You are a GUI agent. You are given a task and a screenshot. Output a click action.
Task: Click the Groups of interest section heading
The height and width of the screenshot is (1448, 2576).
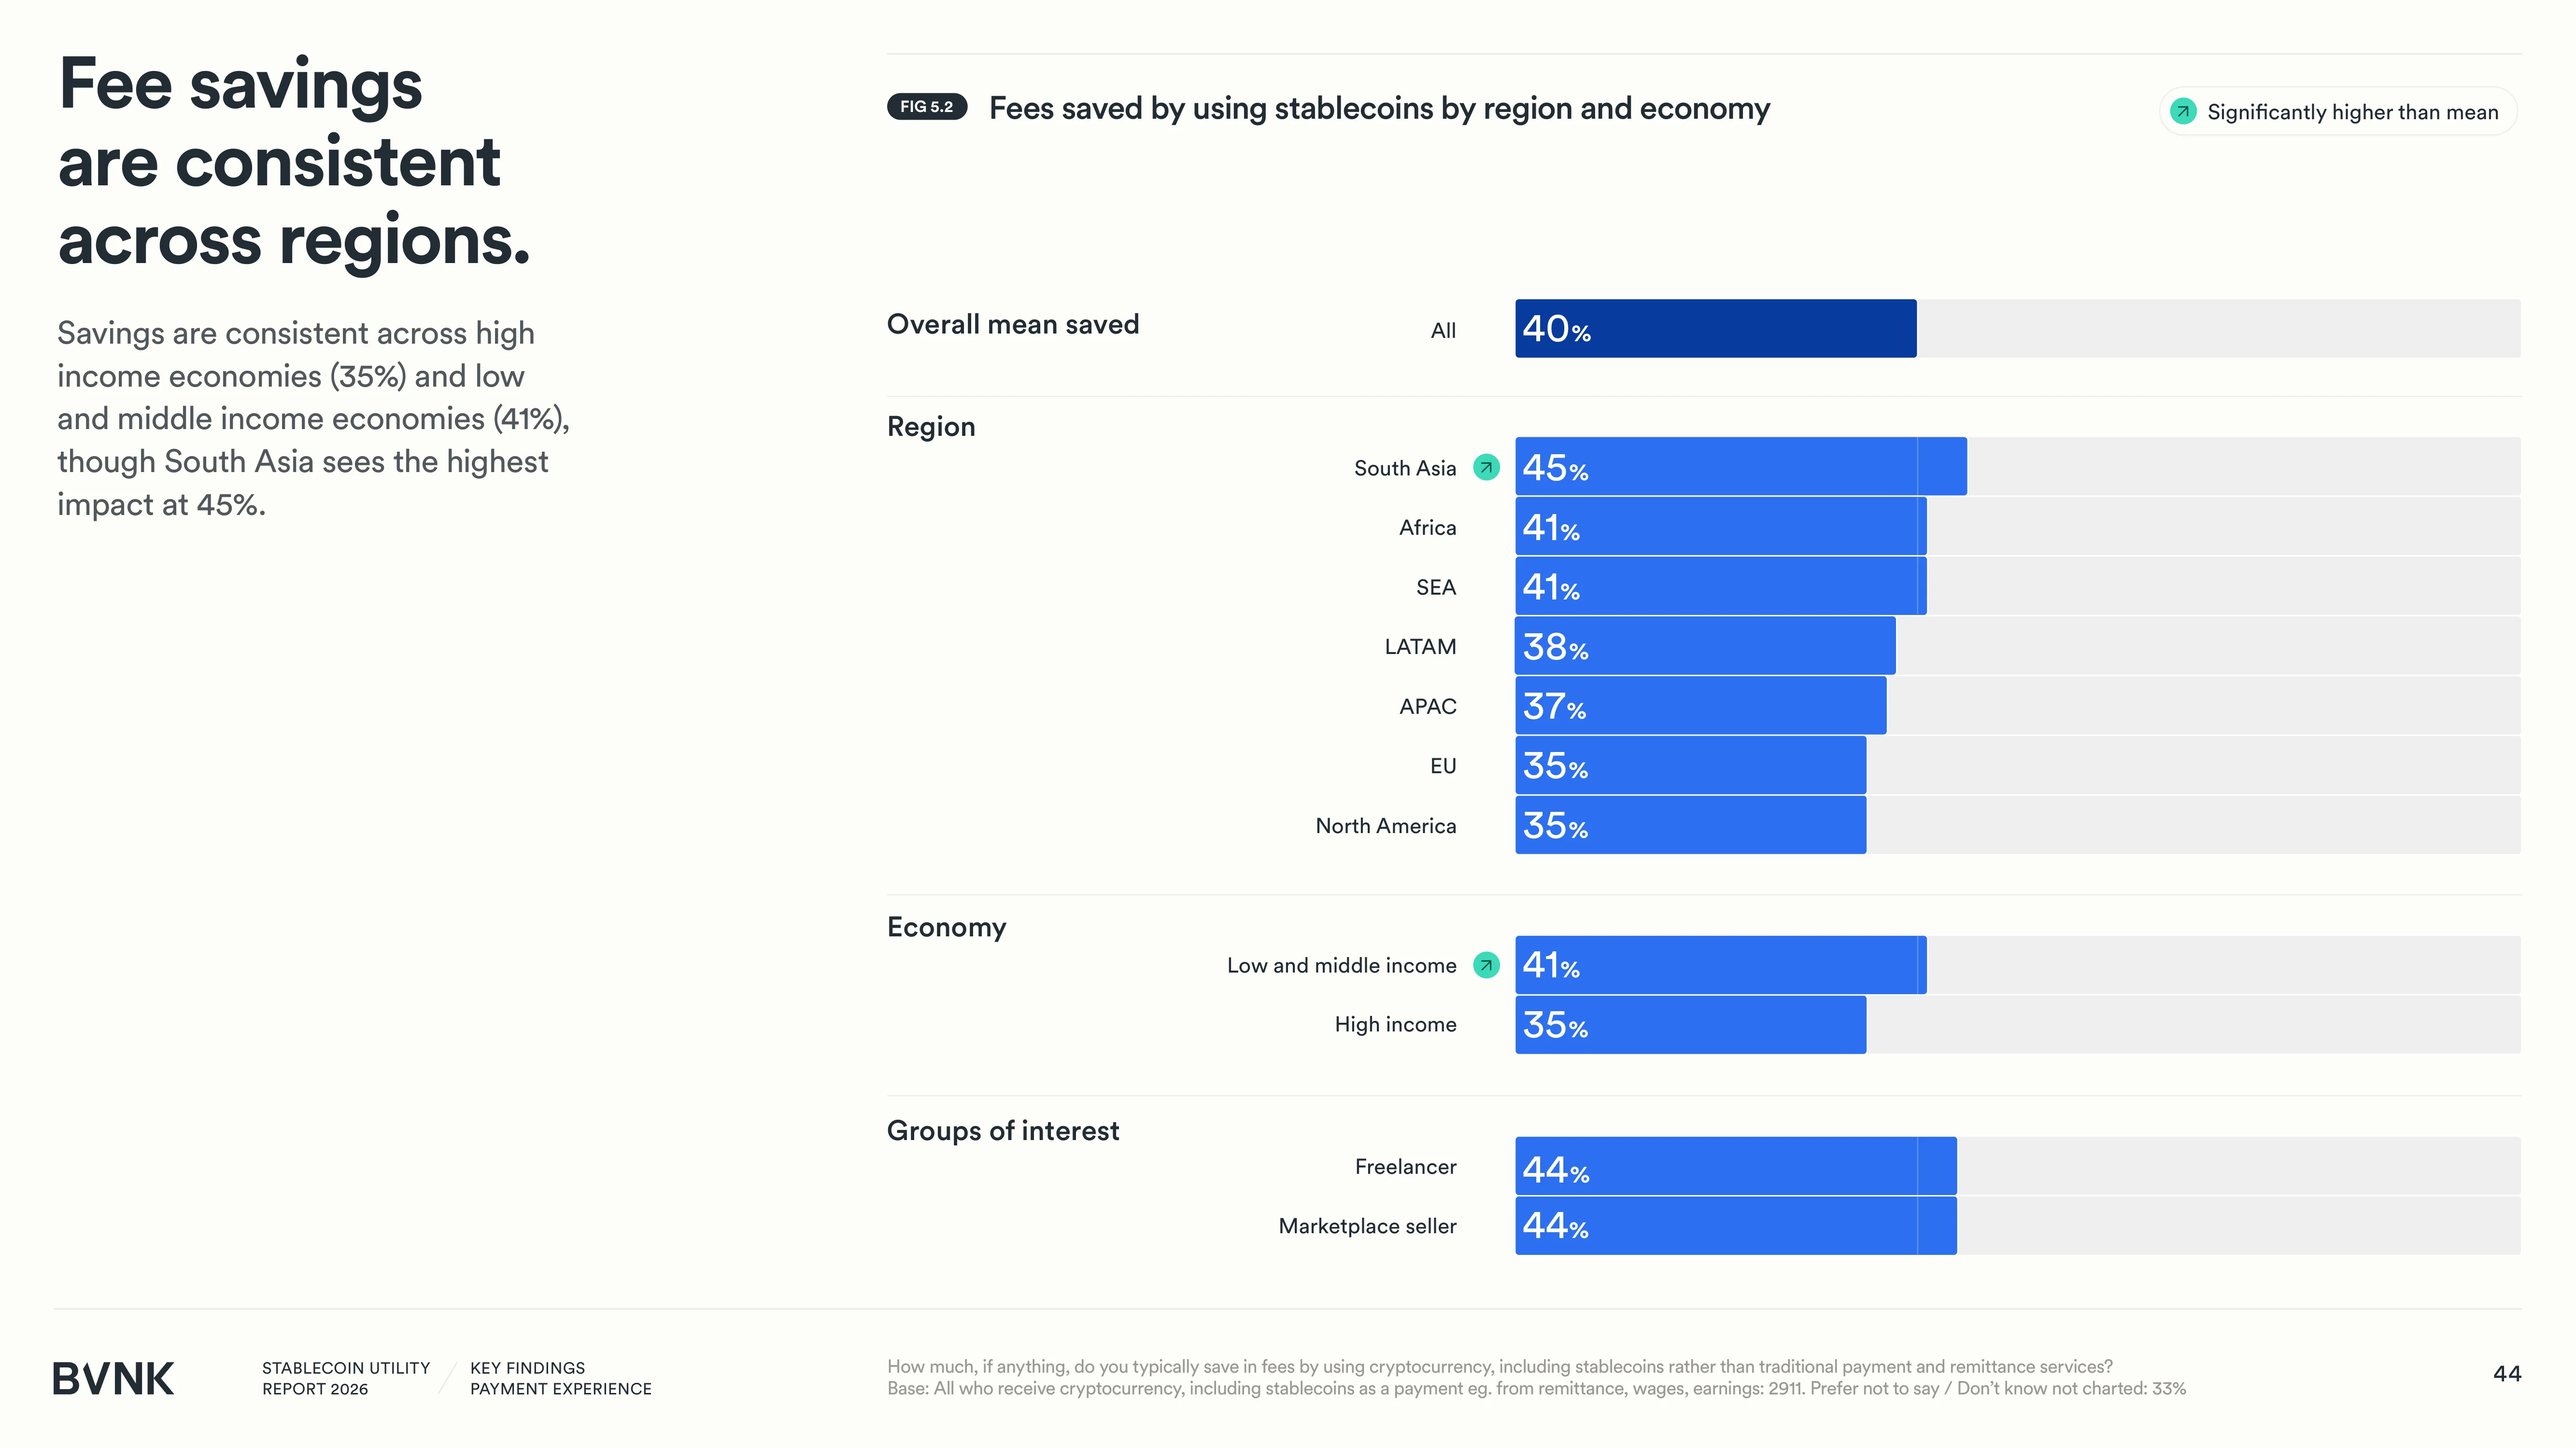coord(1003,1130)
